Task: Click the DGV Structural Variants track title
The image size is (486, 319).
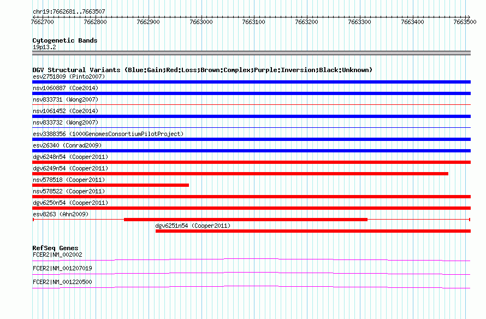Action: pyautogui.click(x=202, y=70)
